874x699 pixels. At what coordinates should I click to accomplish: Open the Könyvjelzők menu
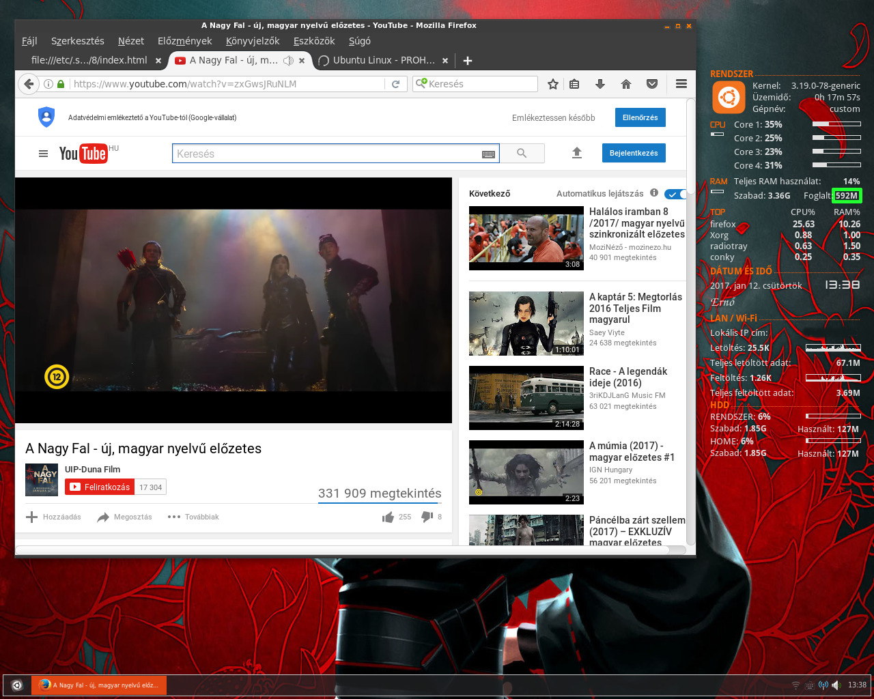pyautogui.click(x=253, y=41)
